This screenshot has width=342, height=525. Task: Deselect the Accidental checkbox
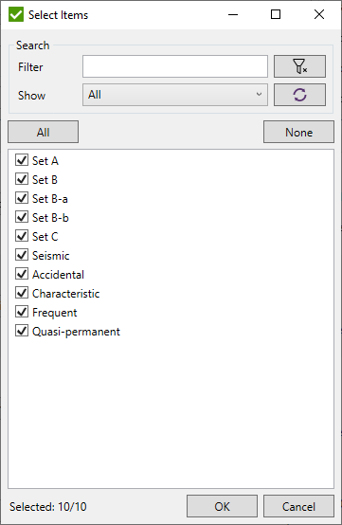(x=22, y=274)
